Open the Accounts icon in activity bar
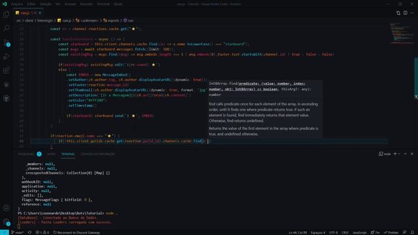418x235 pixels. pos(6,208)
